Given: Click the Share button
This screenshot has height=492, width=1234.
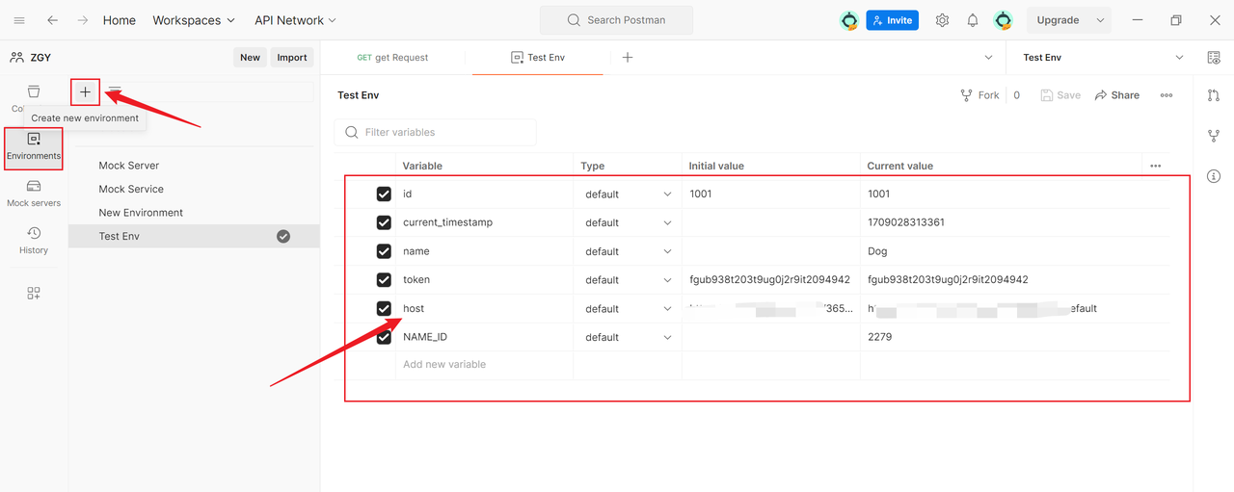Looking at the screenshot, I should pos(1116,95).
